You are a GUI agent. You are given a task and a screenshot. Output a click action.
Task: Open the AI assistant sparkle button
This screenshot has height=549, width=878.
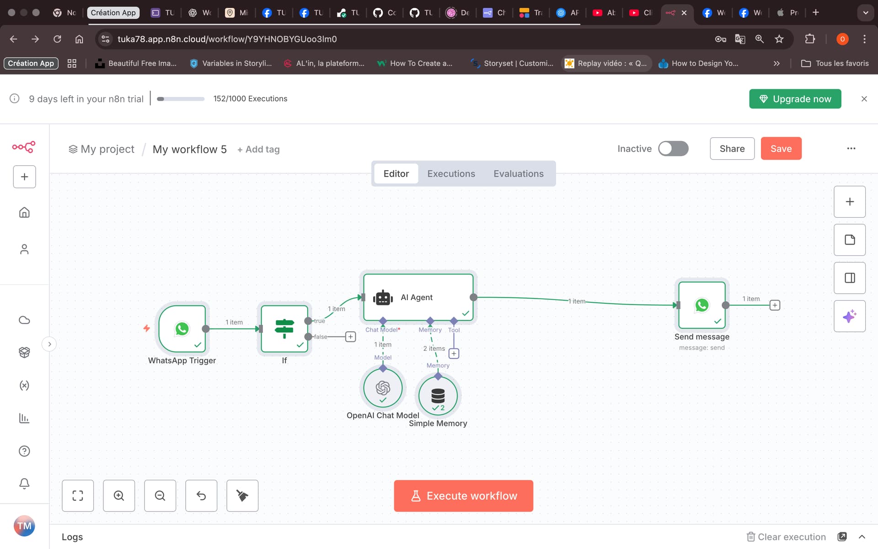tap(849, 316)
